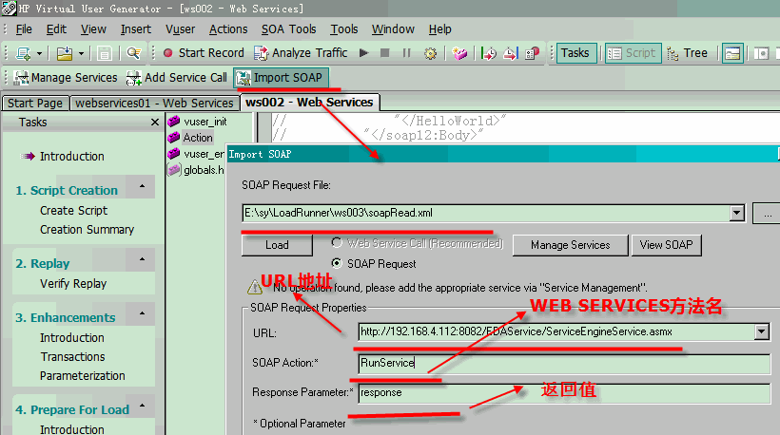Collapse the Prepare For Load section
Image resolution: width=780 pixels, height=435 pixels.
[x=143, y=406]
